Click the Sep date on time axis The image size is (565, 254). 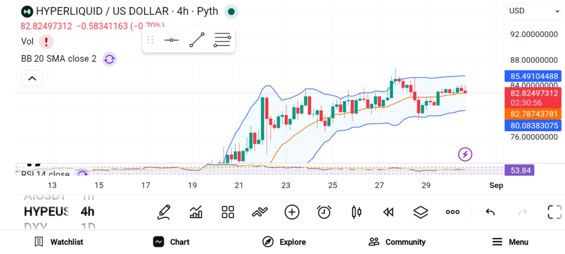click(x=496, y=186)
